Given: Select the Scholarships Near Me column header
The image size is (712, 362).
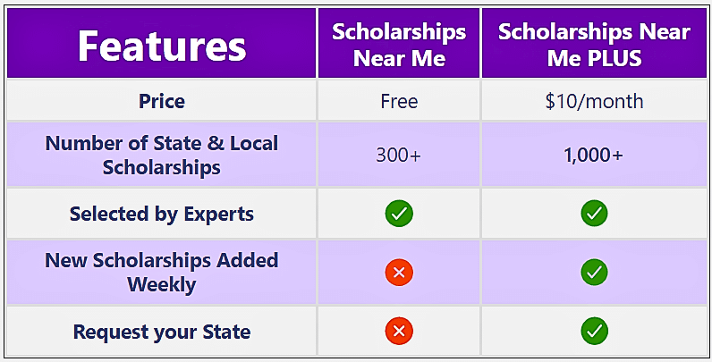Looking at the screenshot, I should (x=399, y=43).
